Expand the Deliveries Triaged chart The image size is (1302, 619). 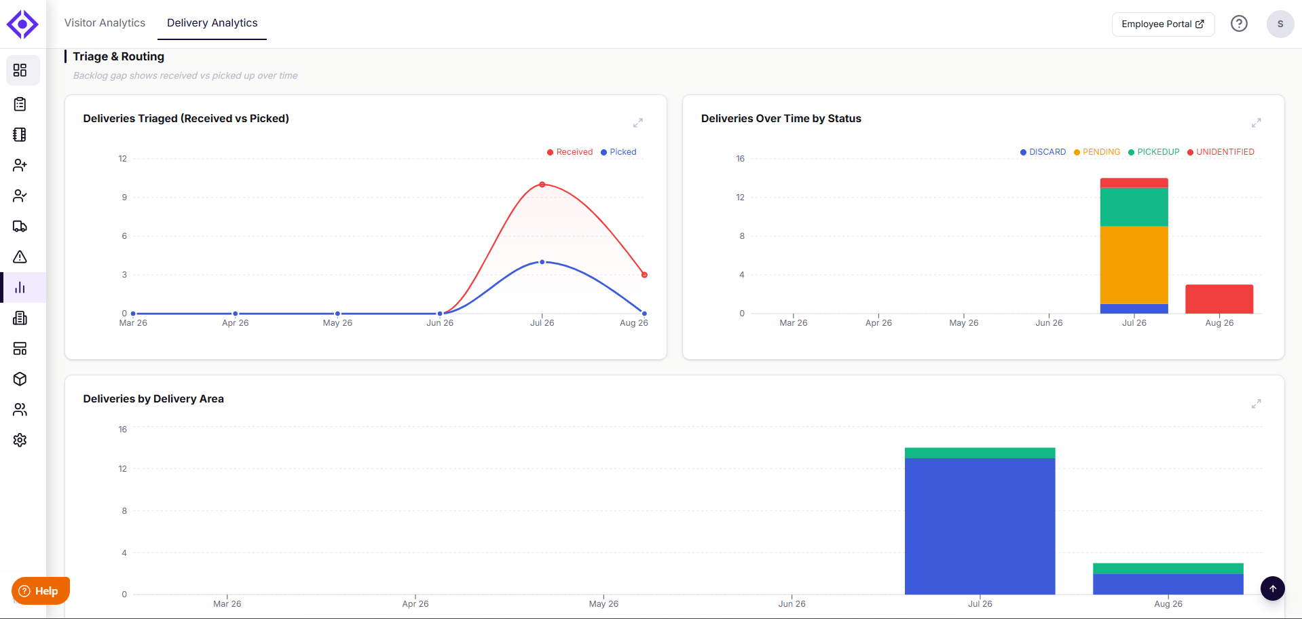coord(638,123)
